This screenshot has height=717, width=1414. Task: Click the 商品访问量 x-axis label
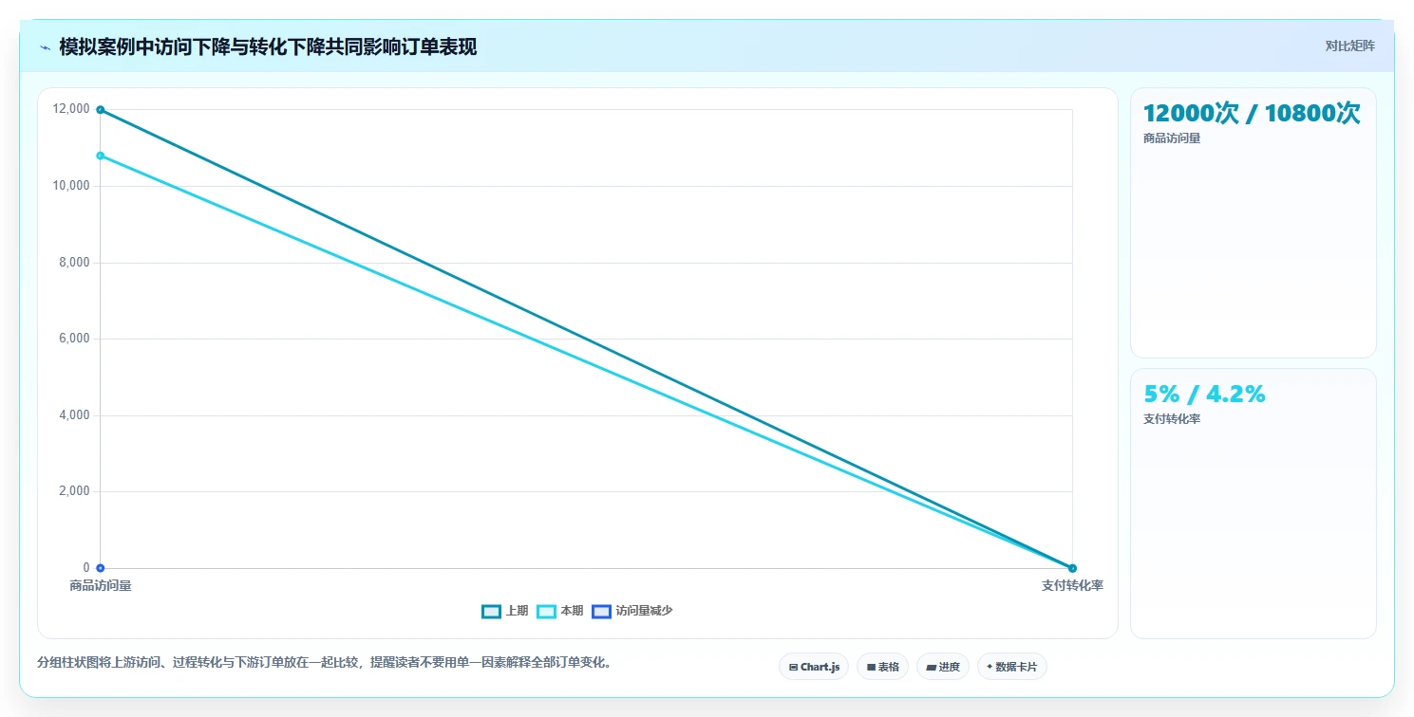(100, 586)
